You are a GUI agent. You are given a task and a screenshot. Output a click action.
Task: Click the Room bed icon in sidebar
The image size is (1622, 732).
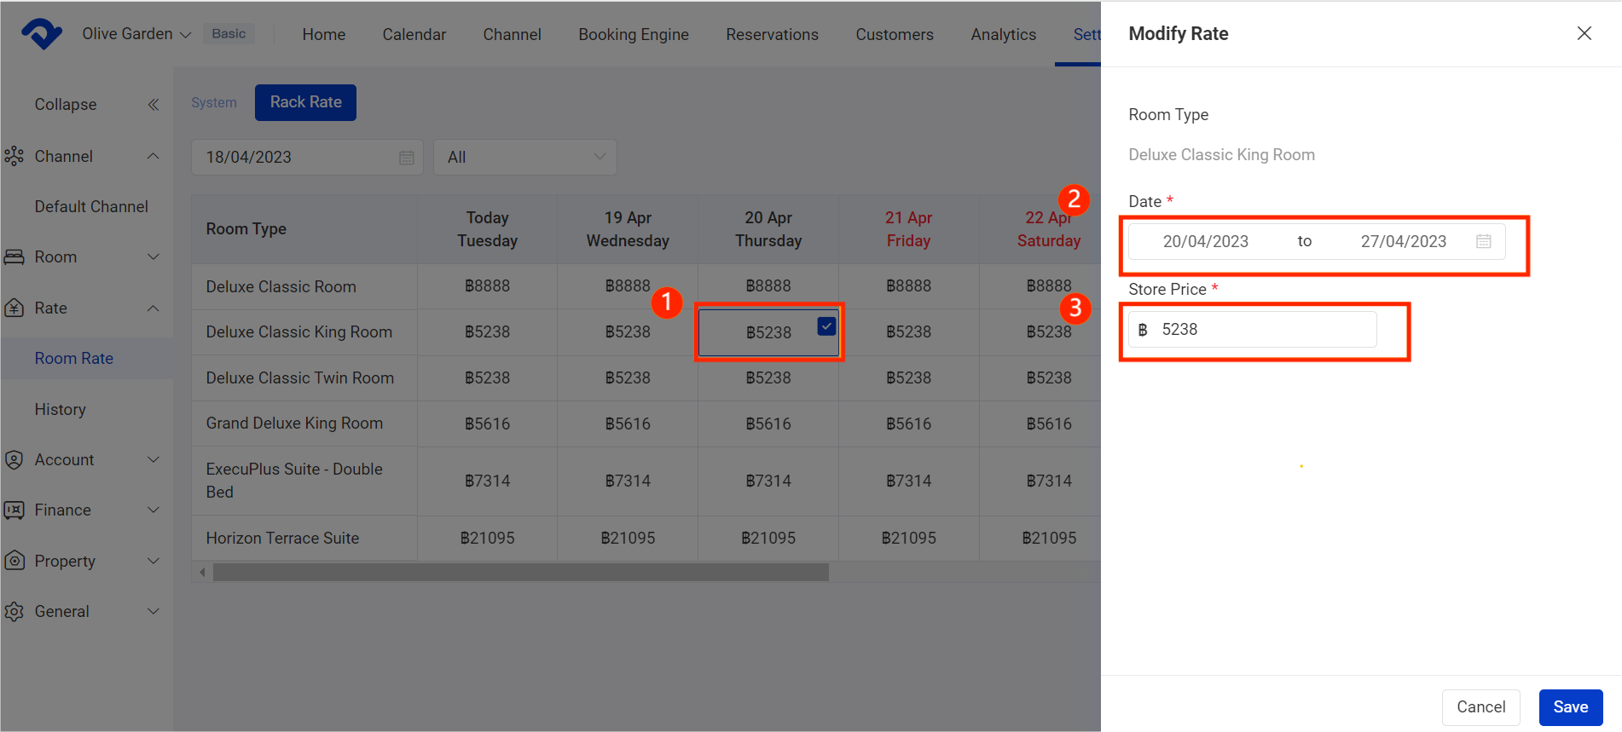14,257
